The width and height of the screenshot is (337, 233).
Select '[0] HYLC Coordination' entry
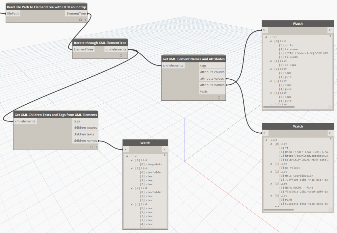(x=296, y=176)
